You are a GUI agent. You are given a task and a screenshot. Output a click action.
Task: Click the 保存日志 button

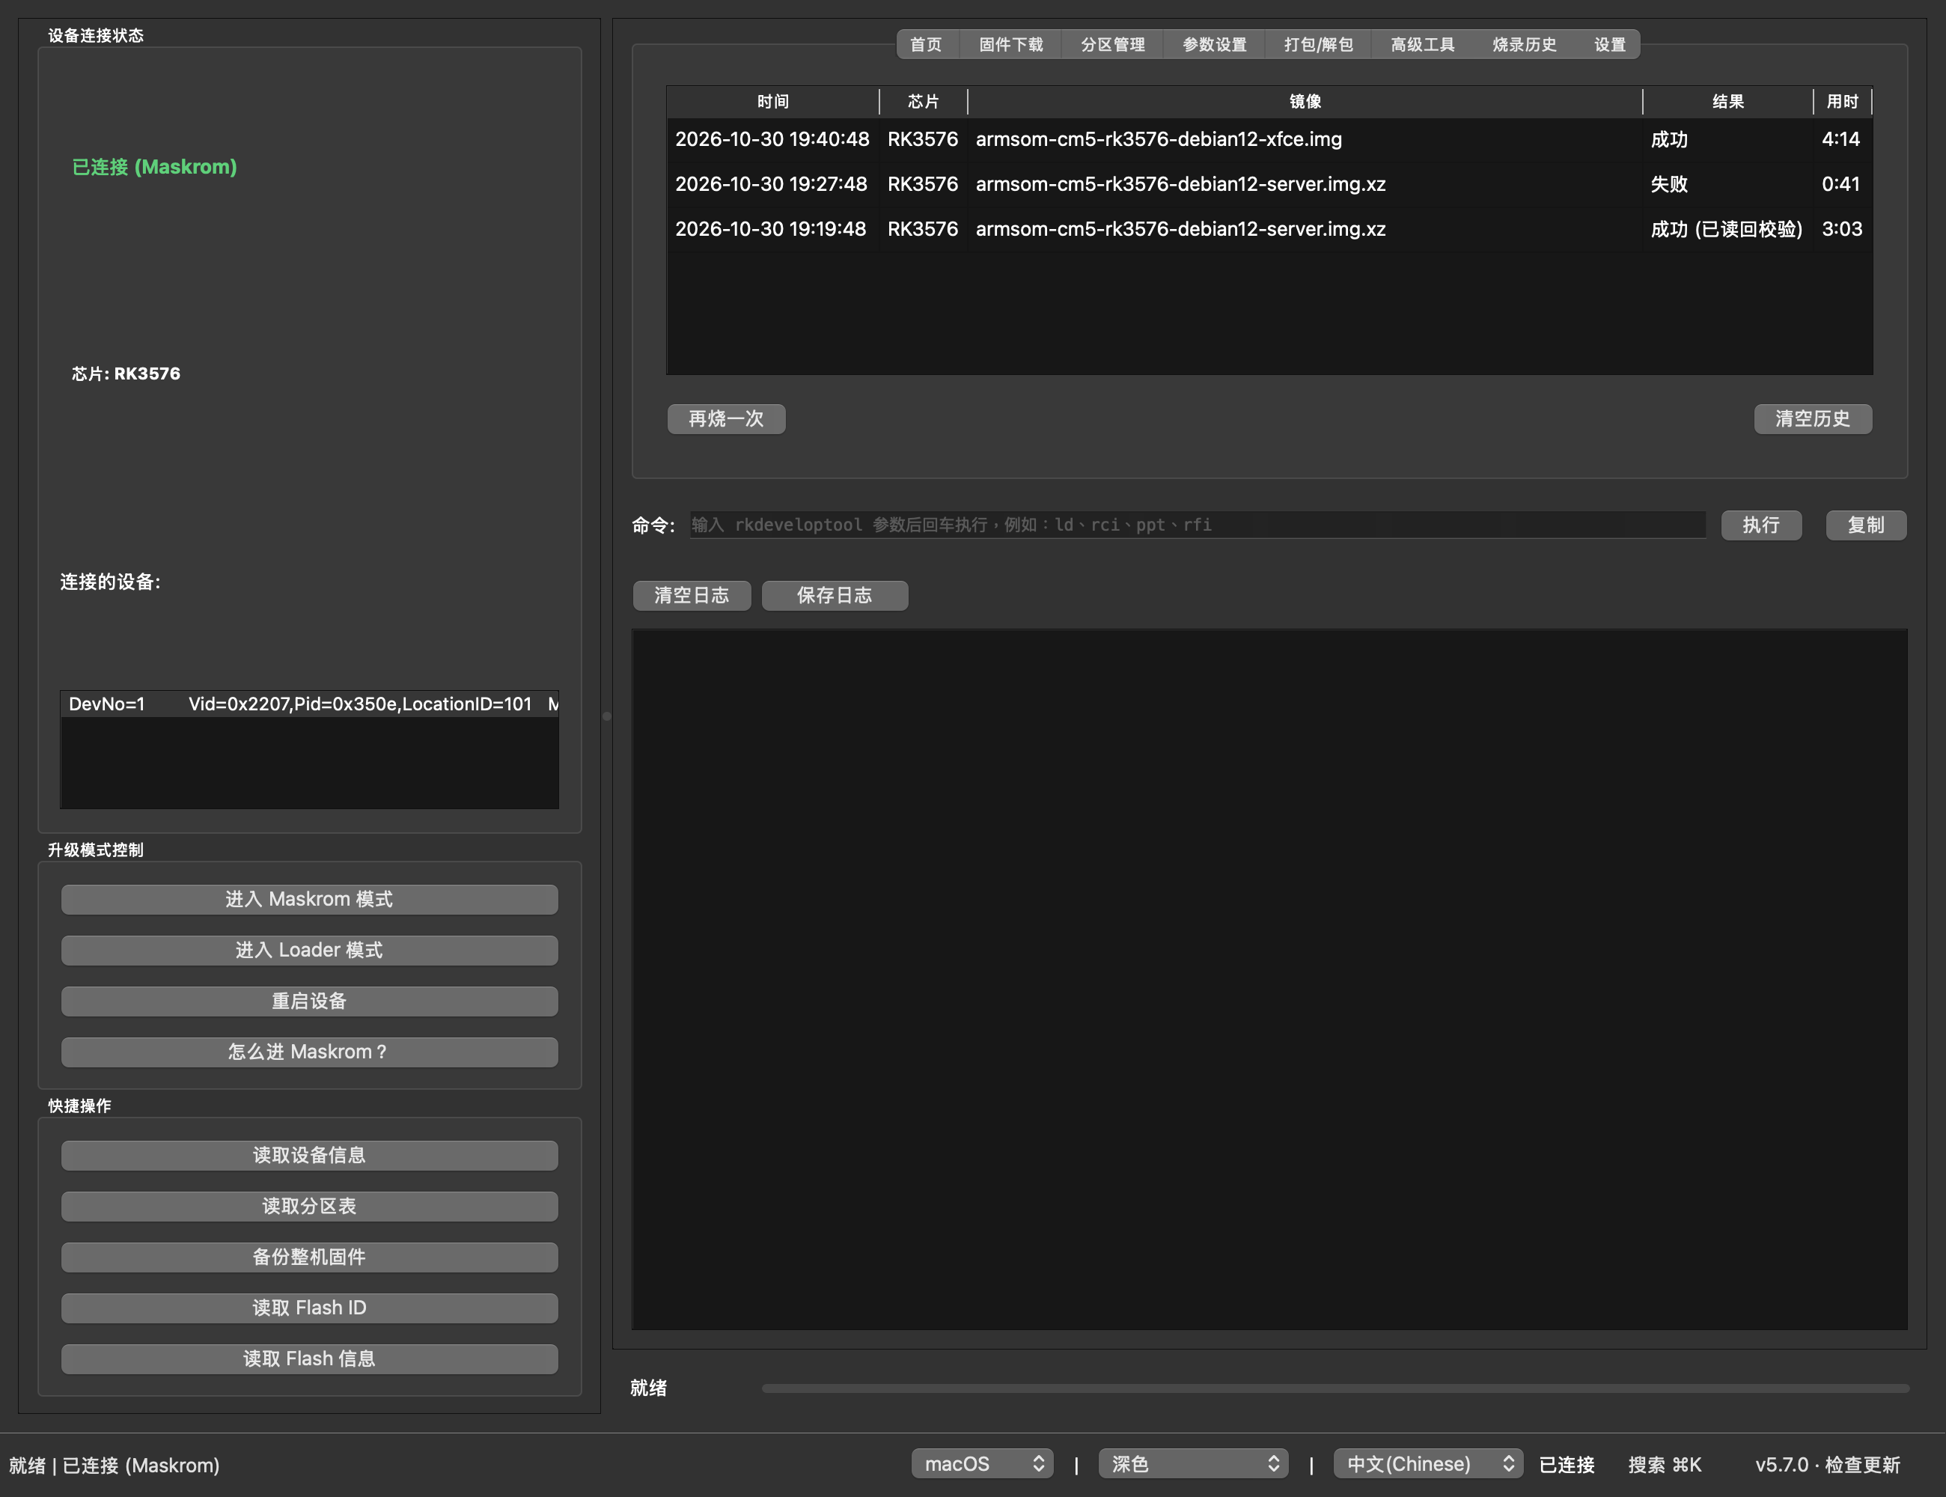click(834, 595)
